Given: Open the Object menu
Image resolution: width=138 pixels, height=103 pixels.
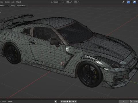Looking at the screenshot, I should click(x=18, y=2).
